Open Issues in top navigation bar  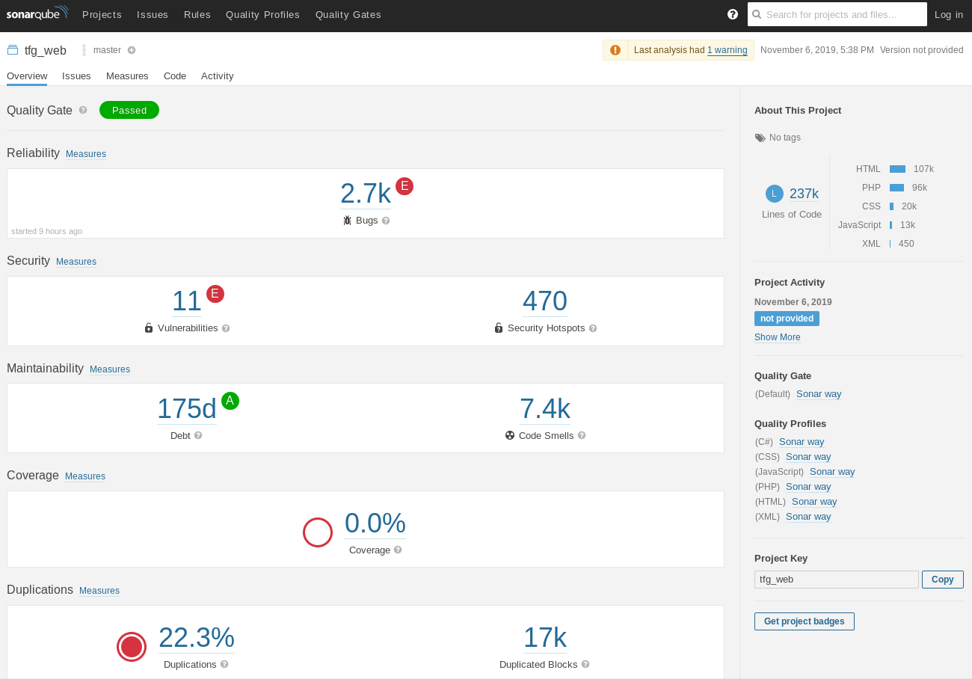(x=153, y=14)
